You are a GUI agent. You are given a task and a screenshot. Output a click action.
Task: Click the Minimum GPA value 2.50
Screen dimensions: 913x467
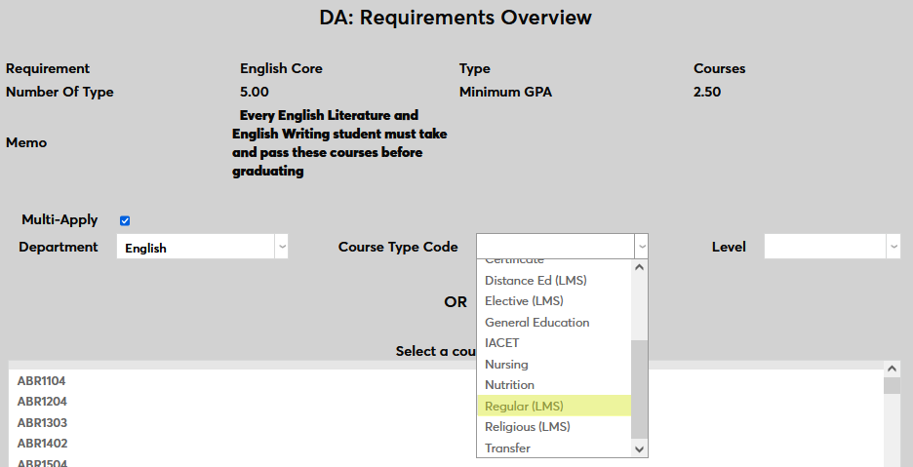pos(707,92)
